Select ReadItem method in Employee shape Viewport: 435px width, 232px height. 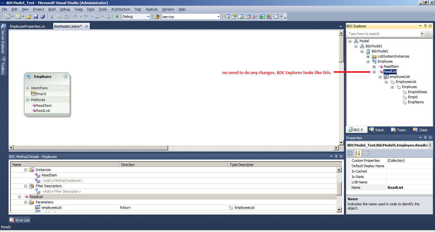point(44,106)
